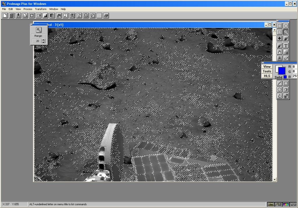The width and height of the screenshot is (298, 208).
Task: Click the image info toolbar icon
Action: (x=79, y=16)
